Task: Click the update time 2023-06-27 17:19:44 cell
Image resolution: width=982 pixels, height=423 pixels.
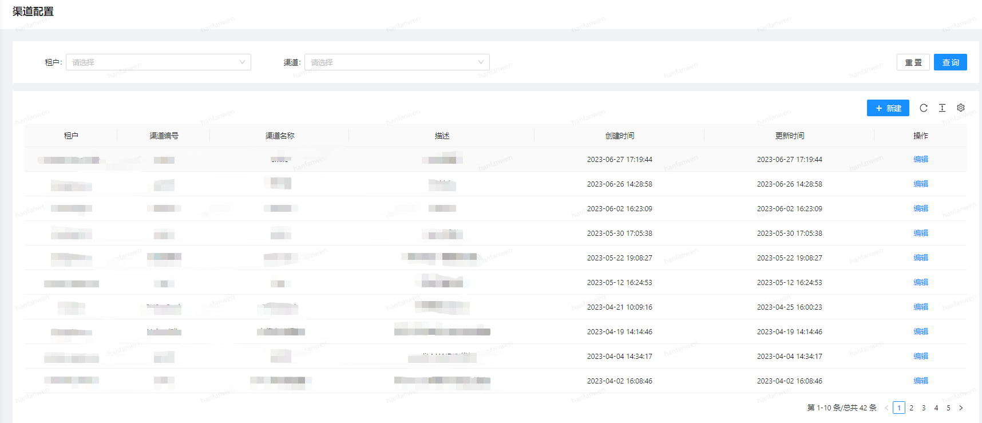Action: 790,160
